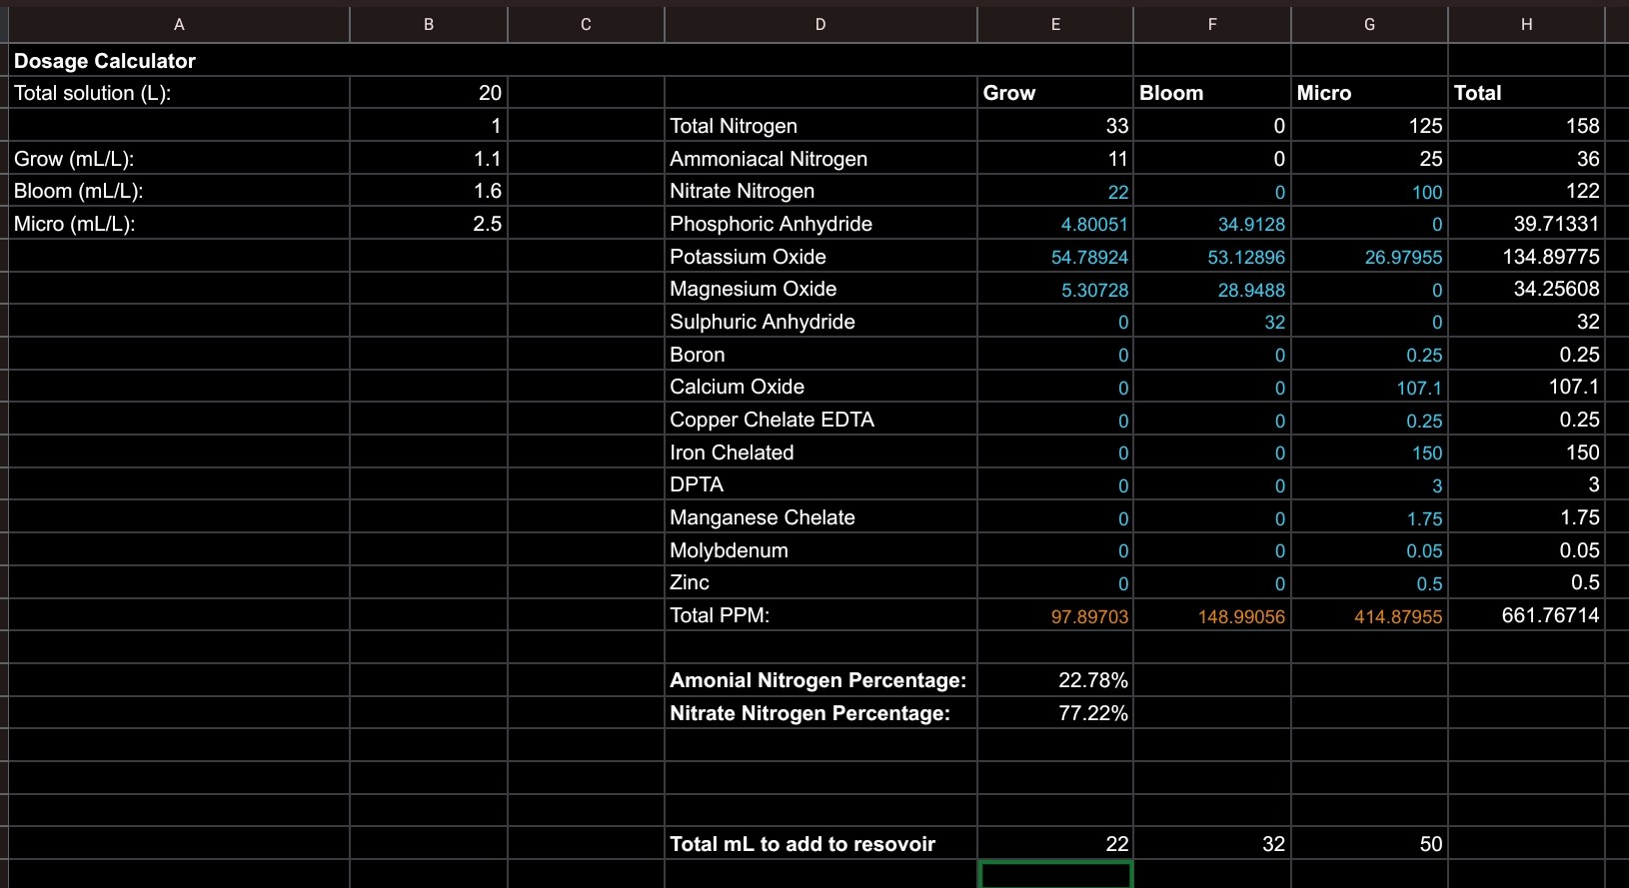The image size is (1629, 888).
Task: Click the Amonial Nitrogen Percentage value 22.78%
Action: (1055, 680)
